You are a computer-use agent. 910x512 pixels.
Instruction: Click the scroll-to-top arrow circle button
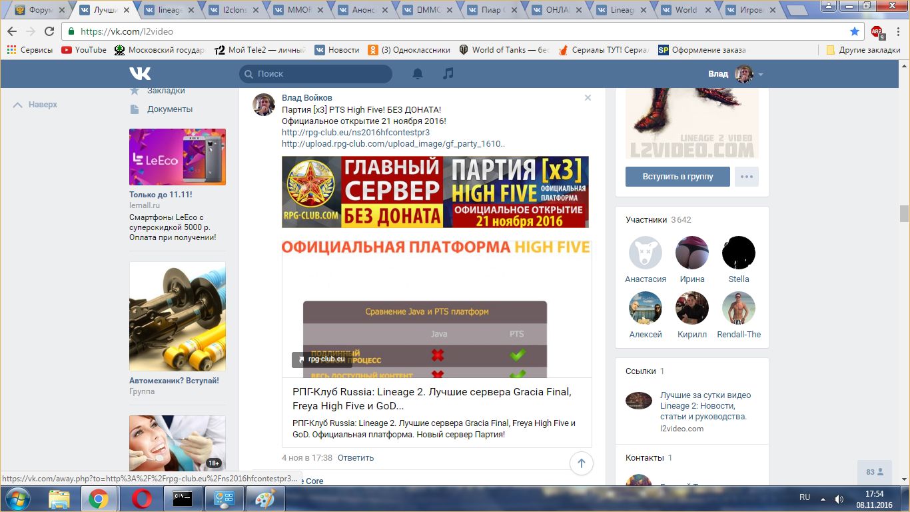coord(581,463)
